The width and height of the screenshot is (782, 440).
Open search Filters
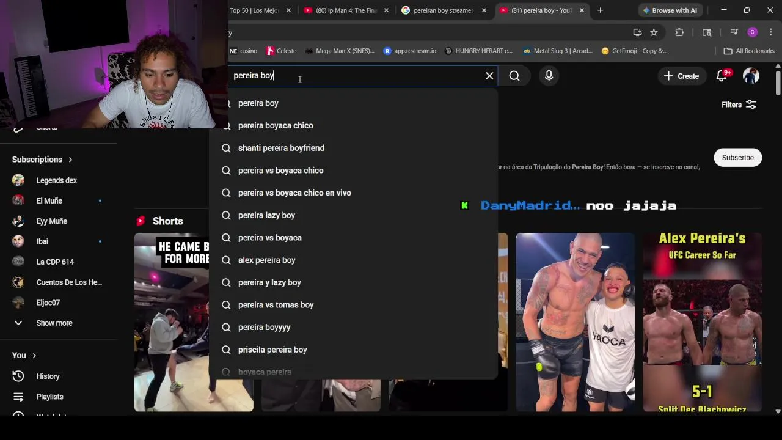tap(739, 105)
